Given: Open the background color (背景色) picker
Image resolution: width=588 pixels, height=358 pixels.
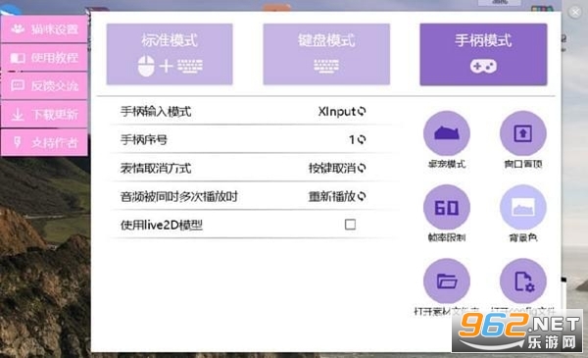Looking at the screenshot, I should point(522,207).
